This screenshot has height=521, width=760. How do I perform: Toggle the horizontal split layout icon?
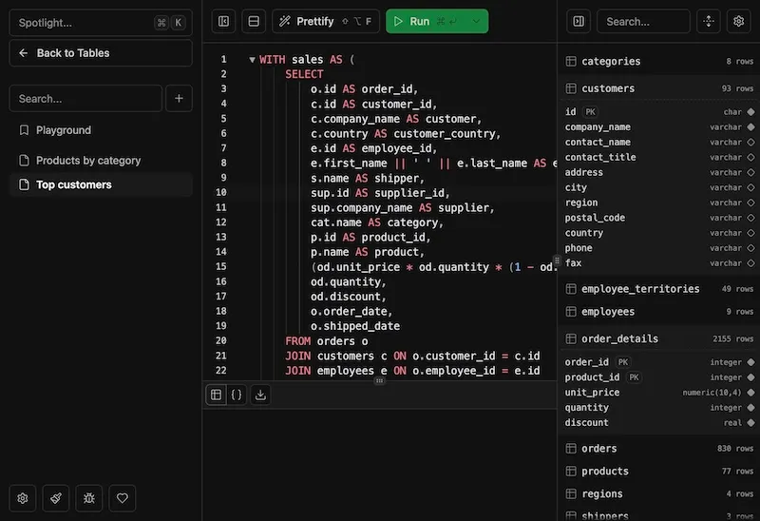pyautogui.click(x=254, y=21)
